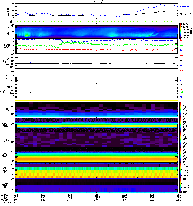Click the date label 2010 Nov 26
Screen dimensions: 193x206
pyautogui.click(x=8, y=202)
